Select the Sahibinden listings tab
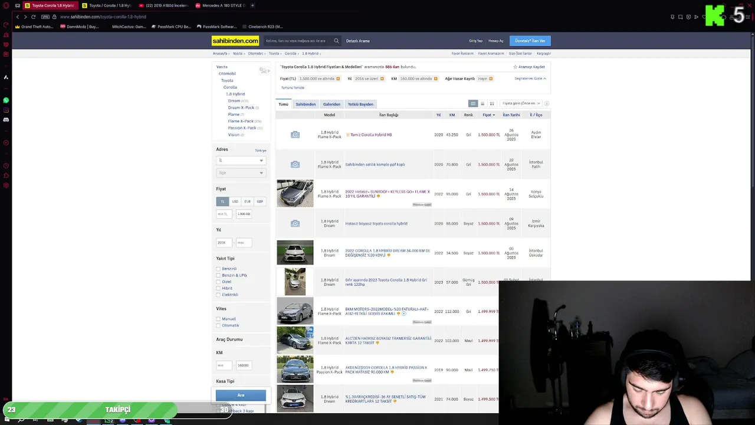This screenshot has height=425, width=755. coord(306,104)
